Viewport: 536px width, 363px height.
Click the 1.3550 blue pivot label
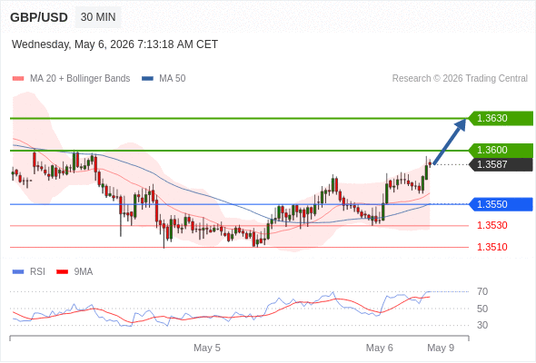pyautogui.click(x=501, y=204)
